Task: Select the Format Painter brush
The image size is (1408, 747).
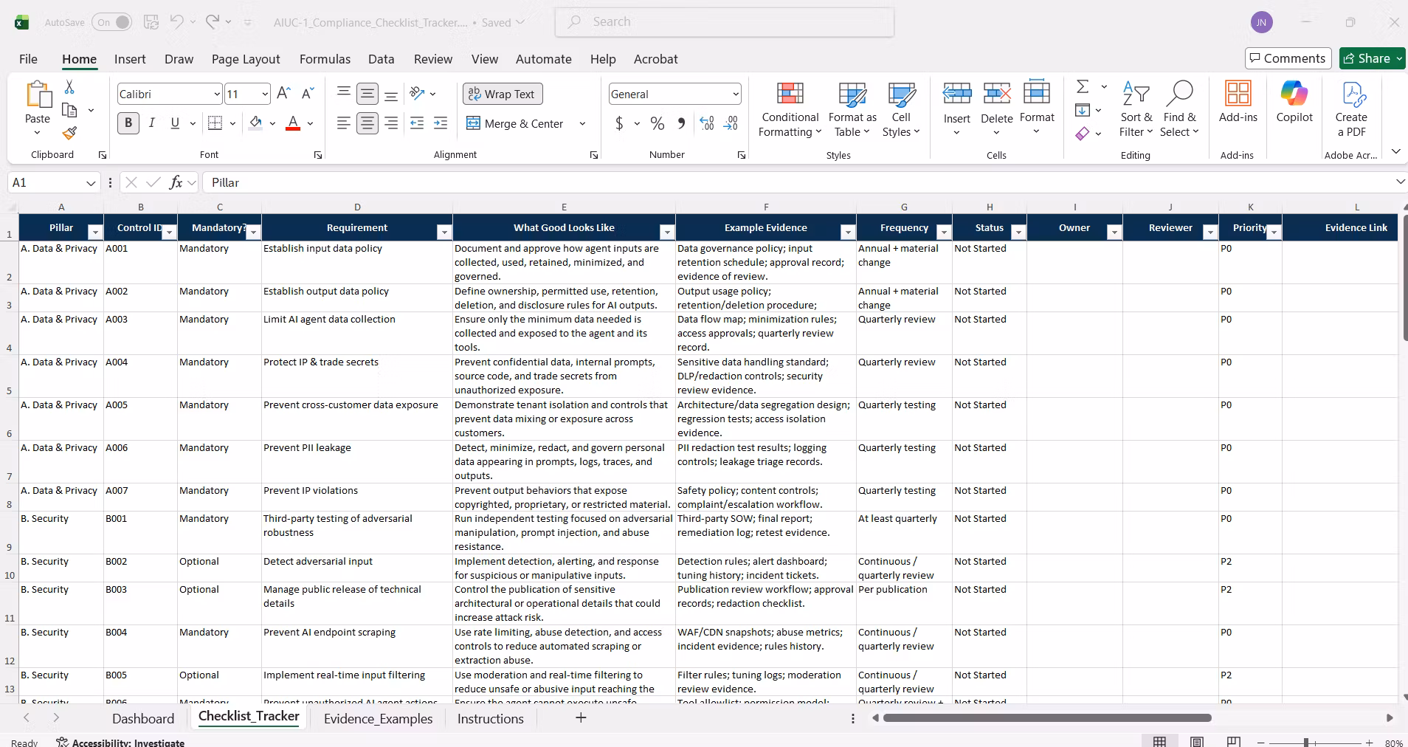Action: click(69, 133)
